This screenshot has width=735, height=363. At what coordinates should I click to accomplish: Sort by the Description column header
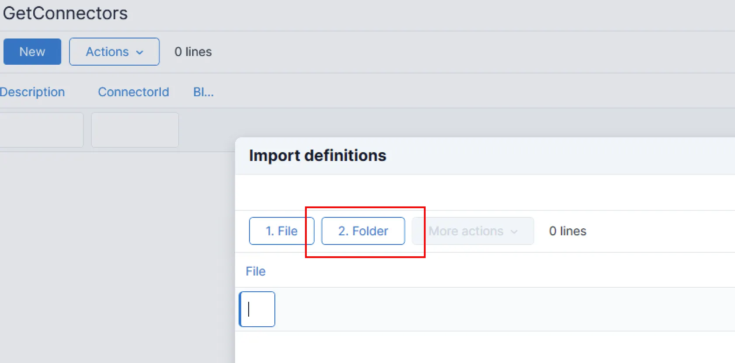click(32, 92)
